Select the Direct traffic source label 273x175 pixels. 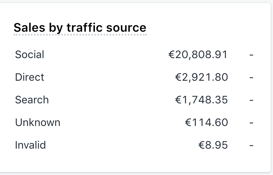pyautogui.click(x=29, y=77)
